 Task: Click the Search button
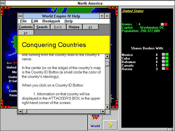click(42, 27)
